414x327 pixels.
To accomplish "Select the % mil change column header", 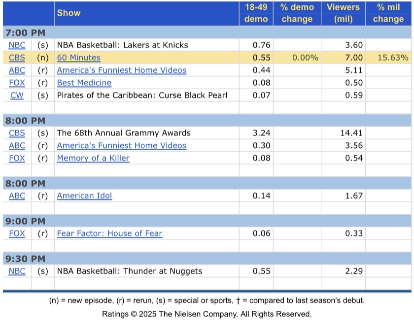I will pos(388,13).
